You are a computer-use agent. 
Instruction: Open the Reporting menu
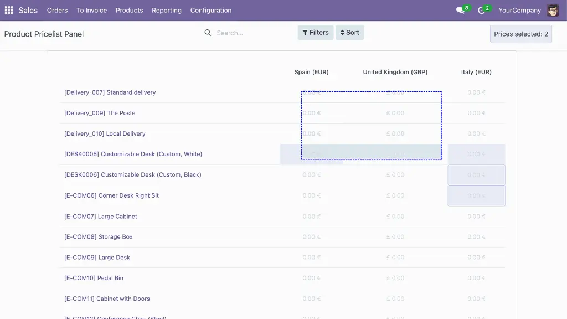pos(167,11)
